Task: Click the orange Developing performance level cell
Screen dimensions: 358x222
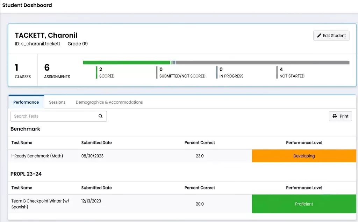Action: pos(304,156)
